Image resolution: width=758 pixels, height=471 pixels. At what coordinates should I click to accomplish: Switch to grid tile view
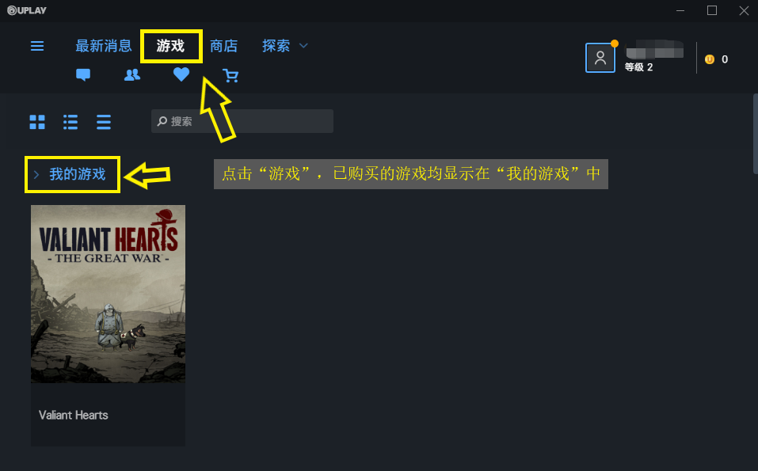tap(37, 122)
